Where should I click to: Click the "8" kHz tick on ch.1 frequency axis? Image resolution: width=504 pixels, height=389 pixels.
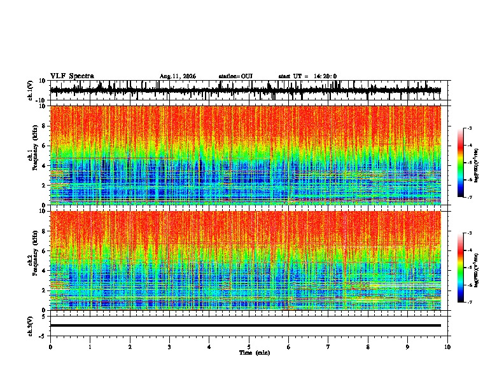point(45,126)
